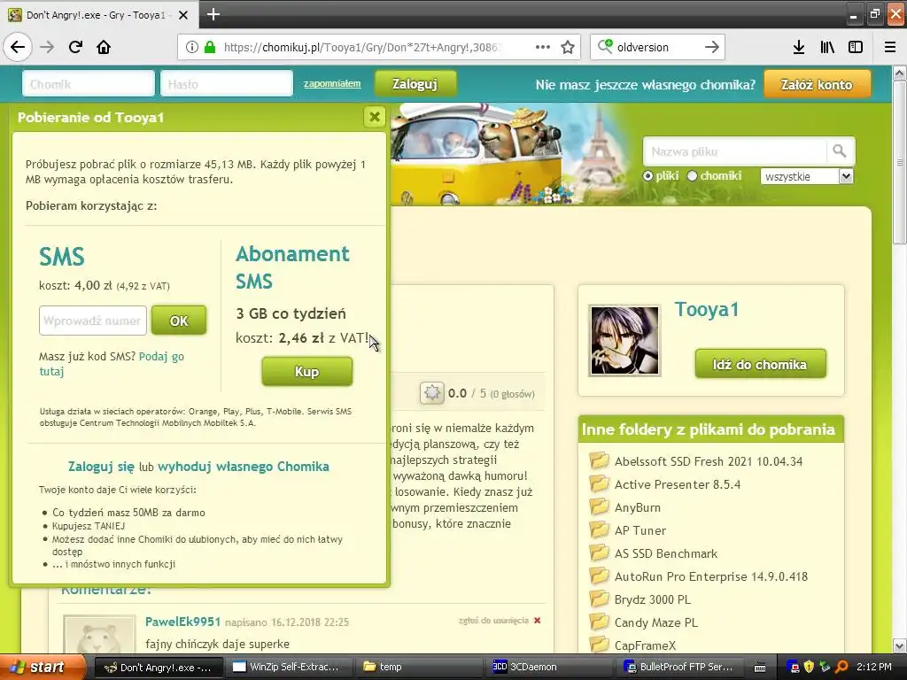Close the Don't Angry!.exe tab
907x680 pixels.
(x=183, y=15)
